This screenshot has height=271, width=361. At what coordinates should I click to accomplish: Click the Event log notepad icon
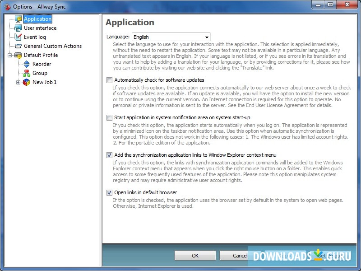[18, 37]
